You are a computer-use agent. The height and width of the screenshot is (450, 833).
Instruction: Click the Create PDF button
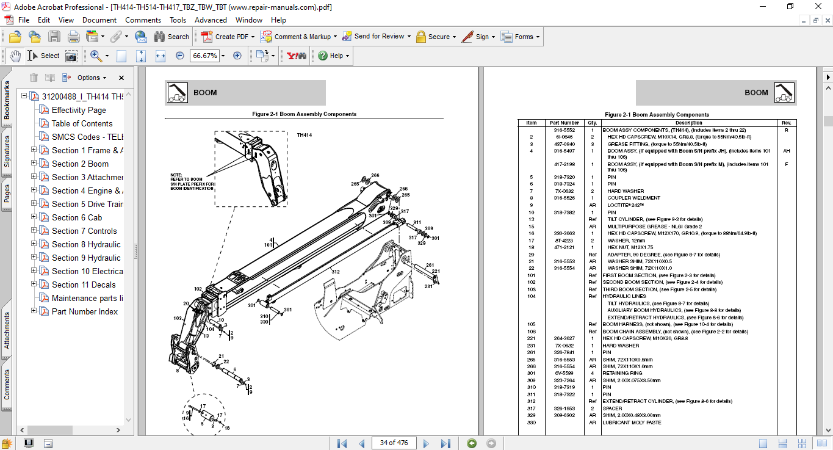225,37
